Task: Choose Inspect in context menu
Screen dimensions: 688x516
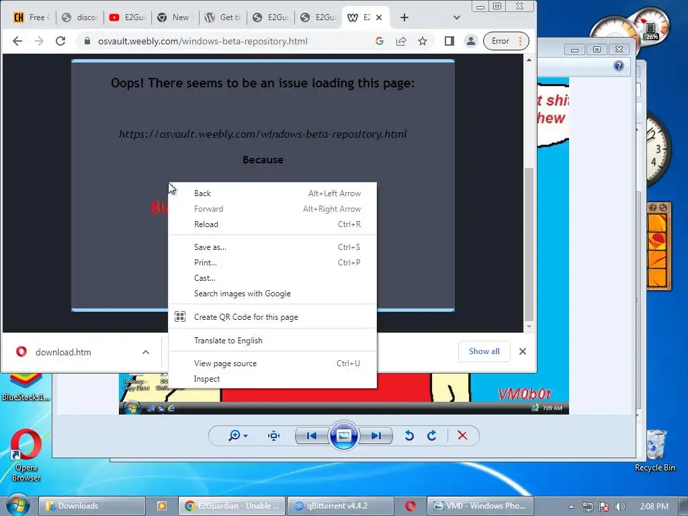Action: (273, 379)
